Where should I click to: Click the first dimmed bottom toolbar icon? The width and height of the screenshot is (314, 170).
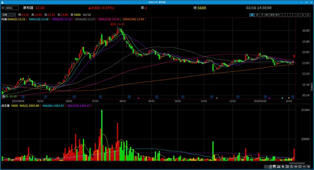tap(266, 167)
